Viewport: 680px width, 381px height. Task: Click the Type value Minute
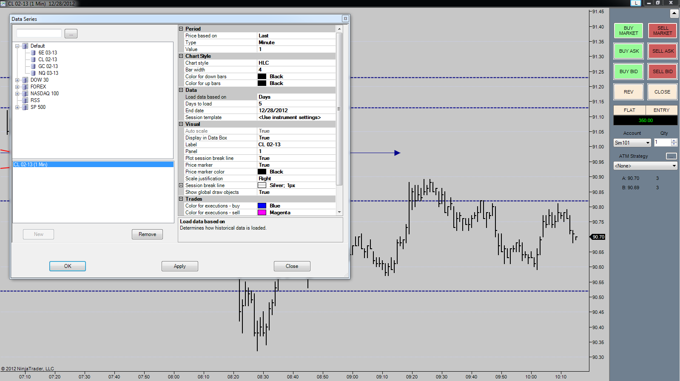coord(296,43)
